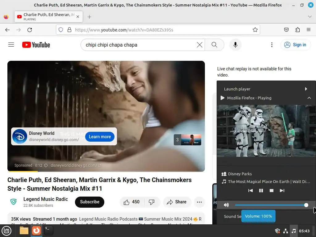This screenshot has width=316, height=237.
Task: Reload the page
Action: [x=30, y=30]
